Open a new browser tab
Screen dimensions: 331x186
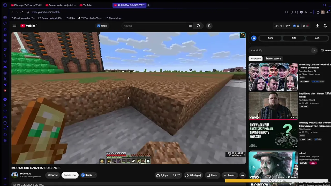pos(148,5)
